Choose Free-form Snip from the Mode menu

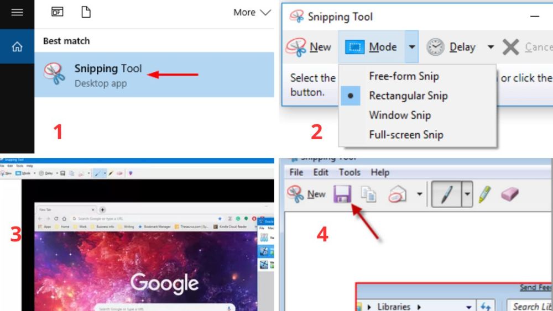[404, 76]
